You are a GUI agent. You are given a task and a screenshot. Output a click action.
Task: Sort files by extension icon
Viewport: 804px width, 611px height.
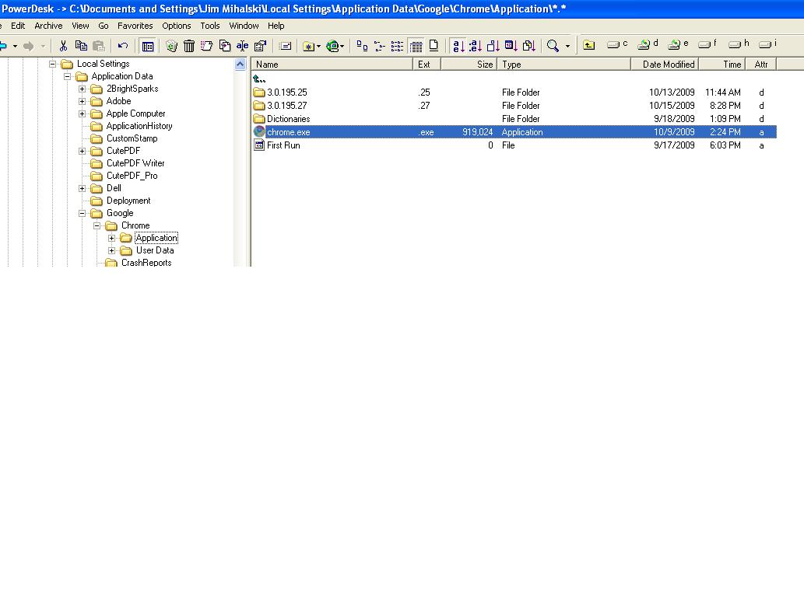tap(476, 46)
